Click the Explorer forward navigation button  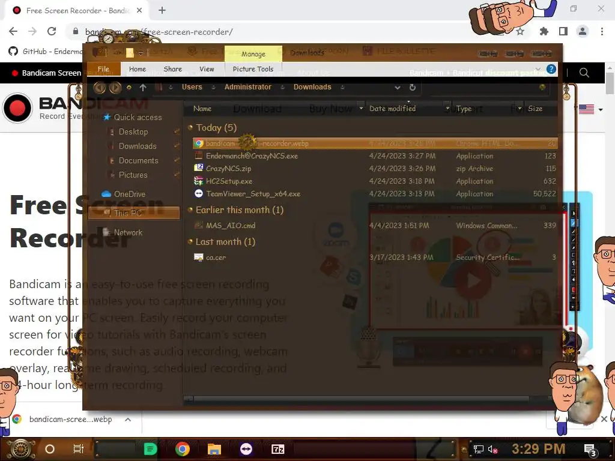coord(115,88)
